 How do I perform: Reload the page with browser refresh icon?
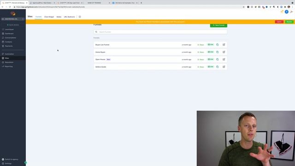click(10, 7)
